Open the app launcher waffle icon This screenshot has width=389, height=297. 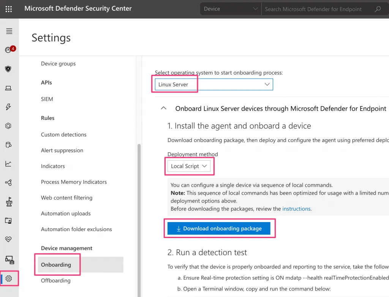[9, 9]
